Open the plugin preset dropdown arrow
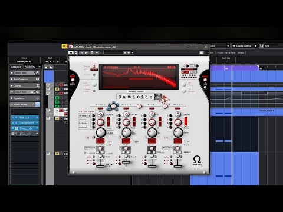Viewport: 283px width, 212px height. [132, 52]
